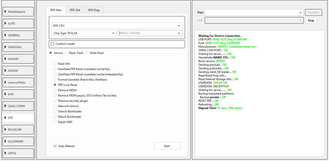Image resolution: width=329 pixels, height=161 pixels.
Task: Open the Port selection dropdown
Action: [x=254, y=12]
